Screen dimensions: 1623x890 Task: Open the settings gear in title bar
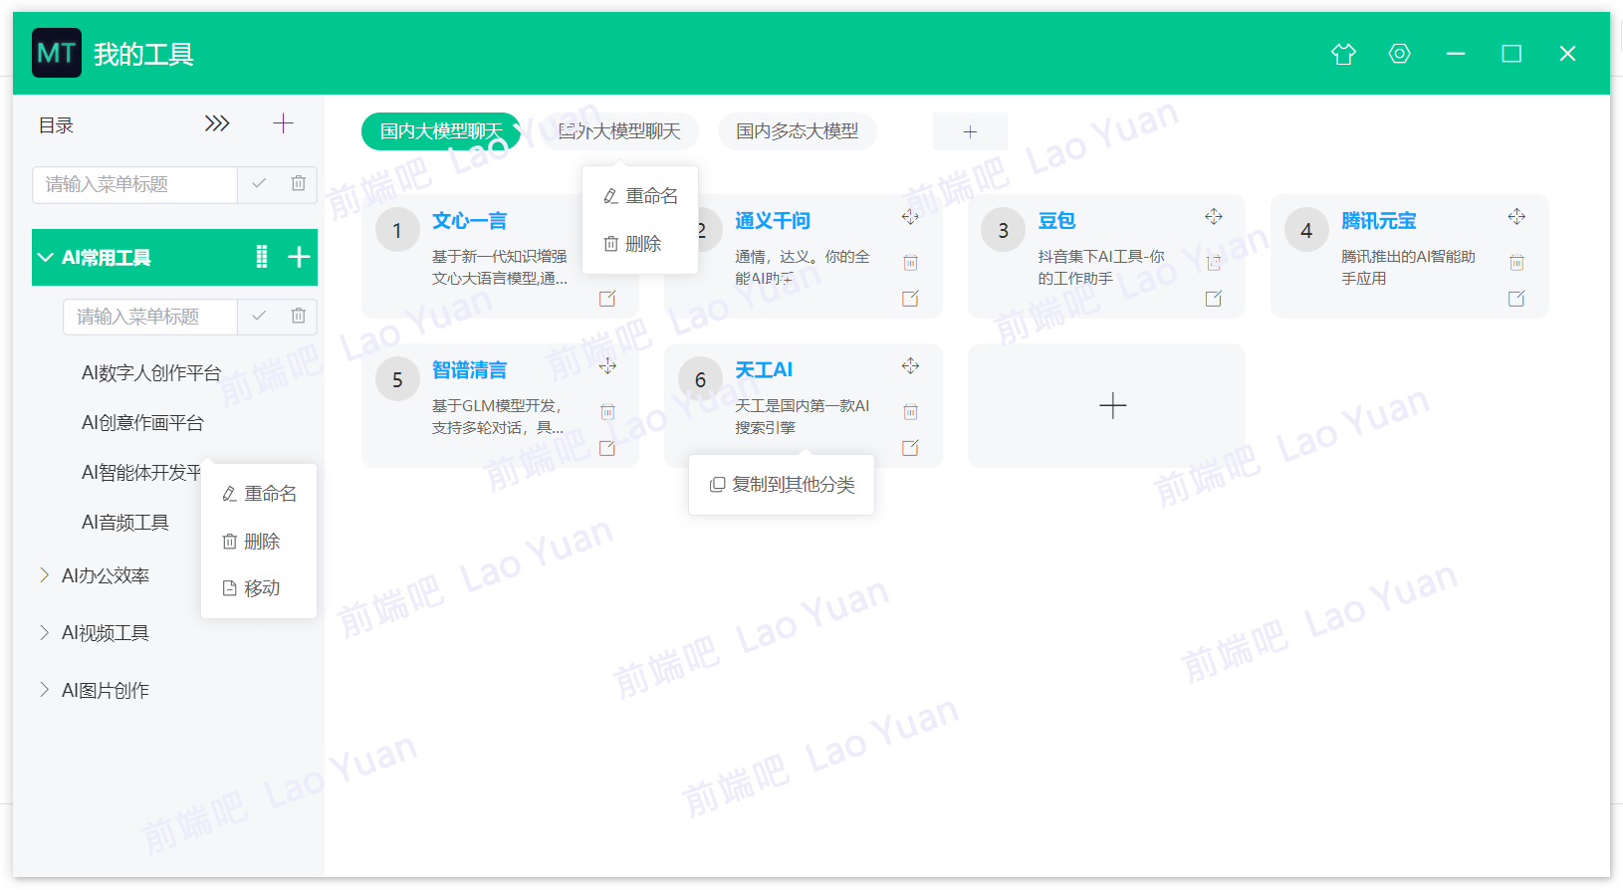point(1399,54)
